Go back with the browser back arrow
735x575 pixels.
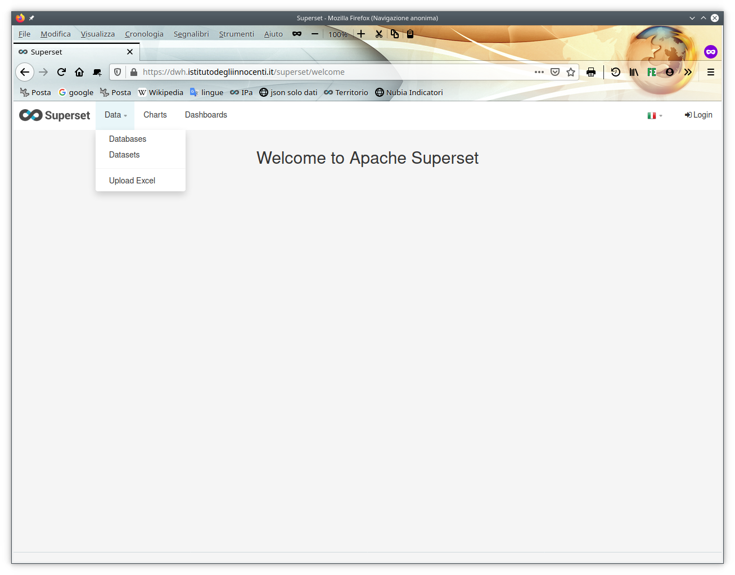pos(24,72)
